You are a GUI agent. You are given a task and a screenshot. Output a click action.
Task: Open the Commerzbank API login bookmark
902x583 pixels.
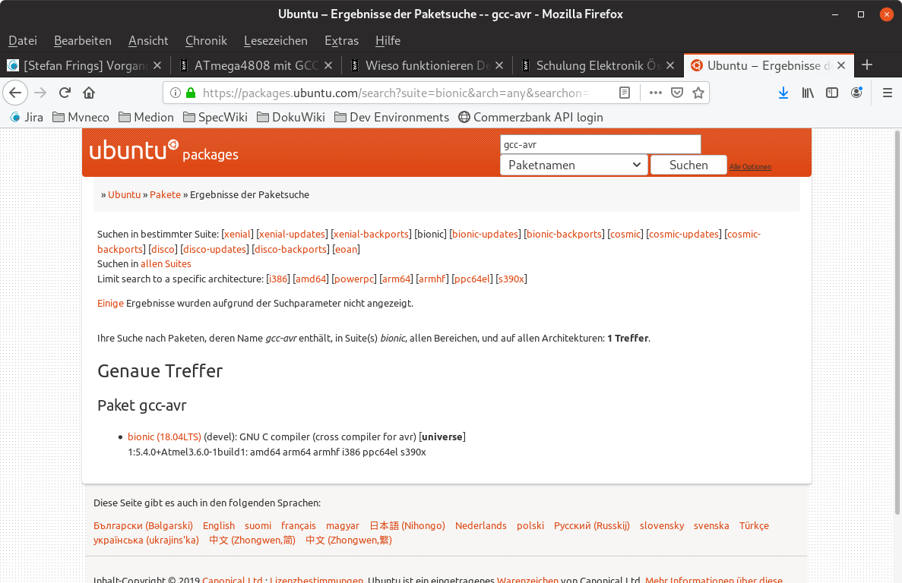(x=530, y=117)
